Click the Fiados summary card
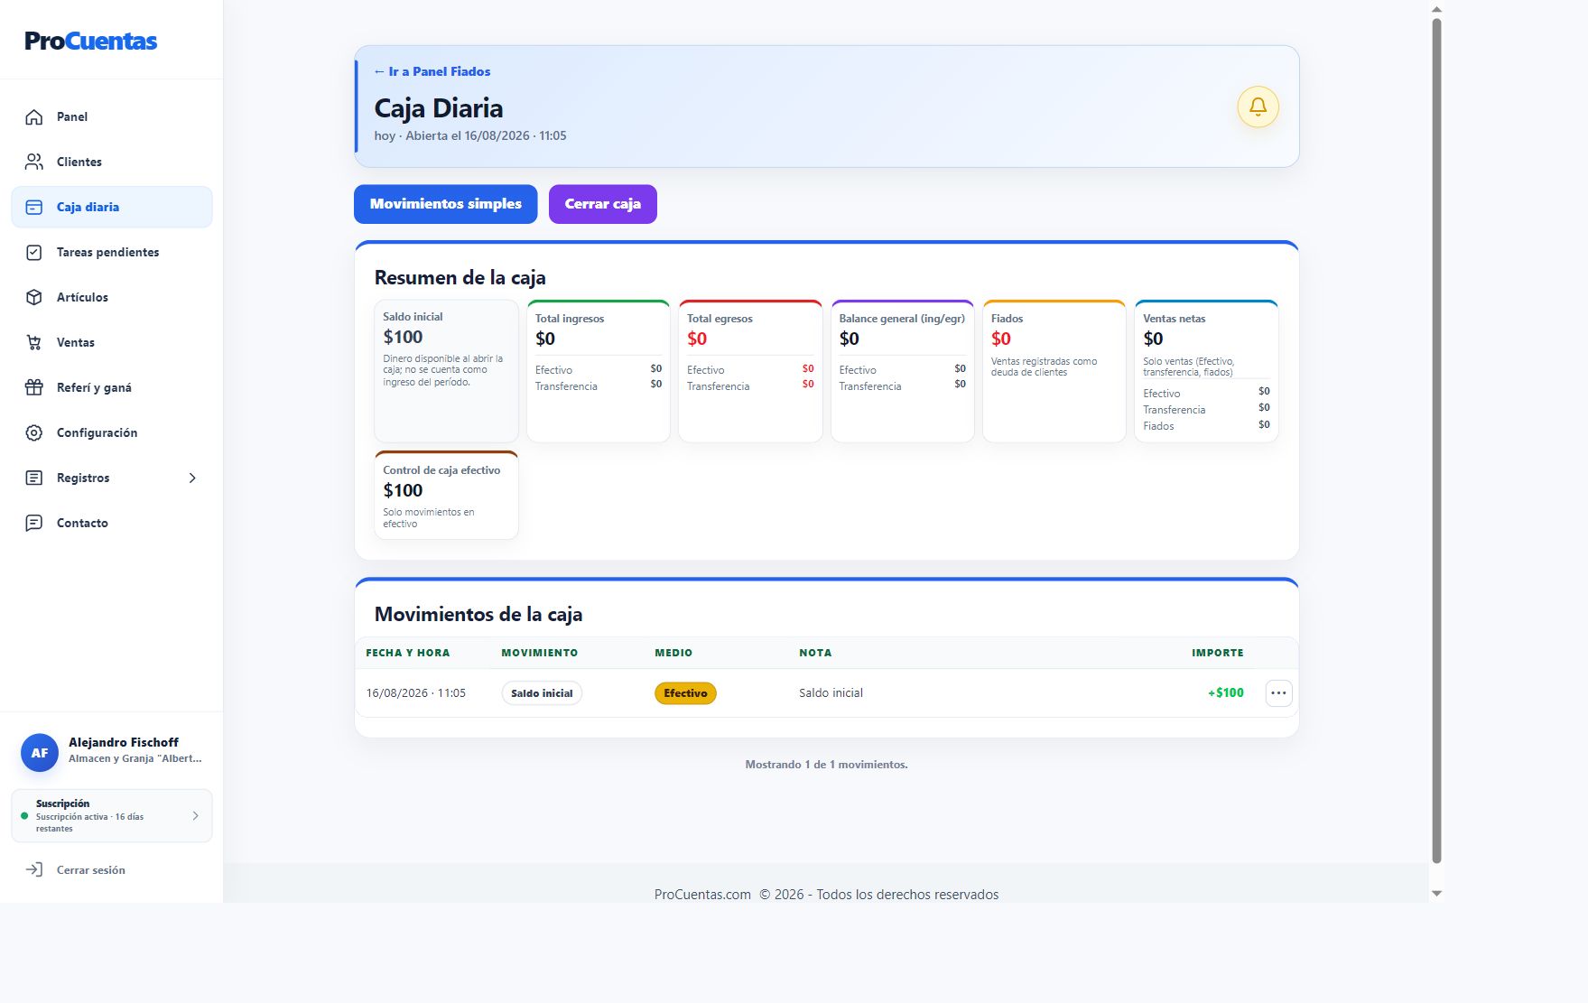1588x1003 pixels. (x=1054, y=371)
